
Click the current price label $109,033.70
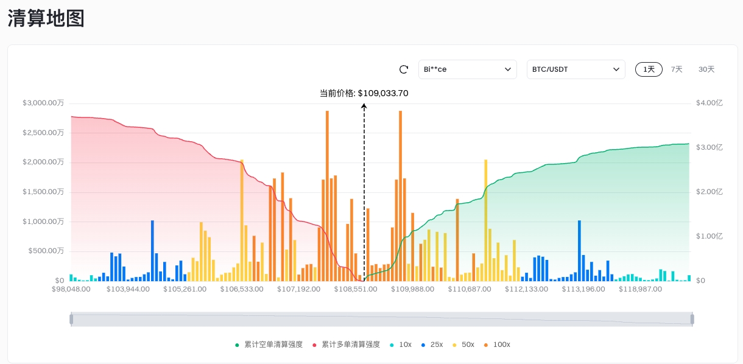pyautogui.click(x=364, y=93)
